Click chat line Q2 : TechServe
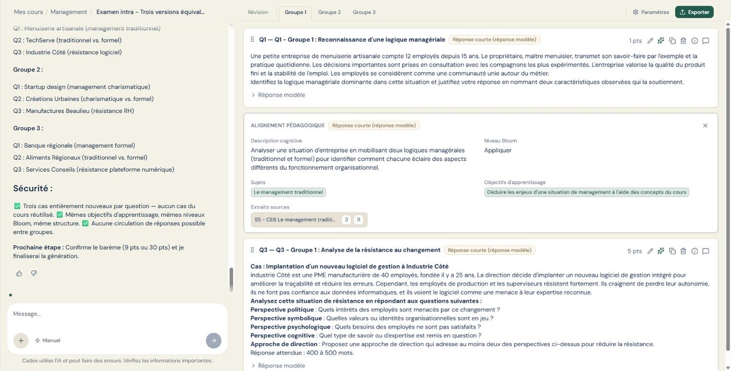This screenshot has width=731, height=371. click(x=67, y=40)
